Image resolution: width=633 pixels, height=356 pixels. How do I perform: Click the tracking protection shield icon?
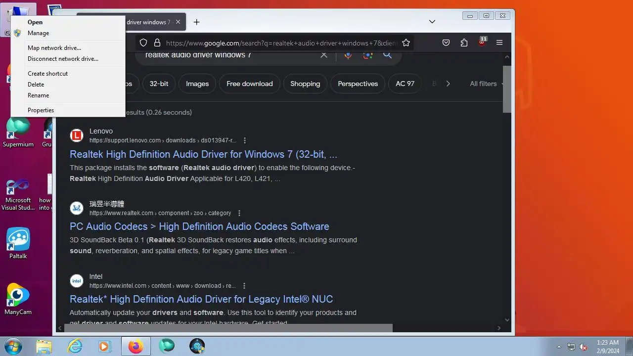click(143, 43)
